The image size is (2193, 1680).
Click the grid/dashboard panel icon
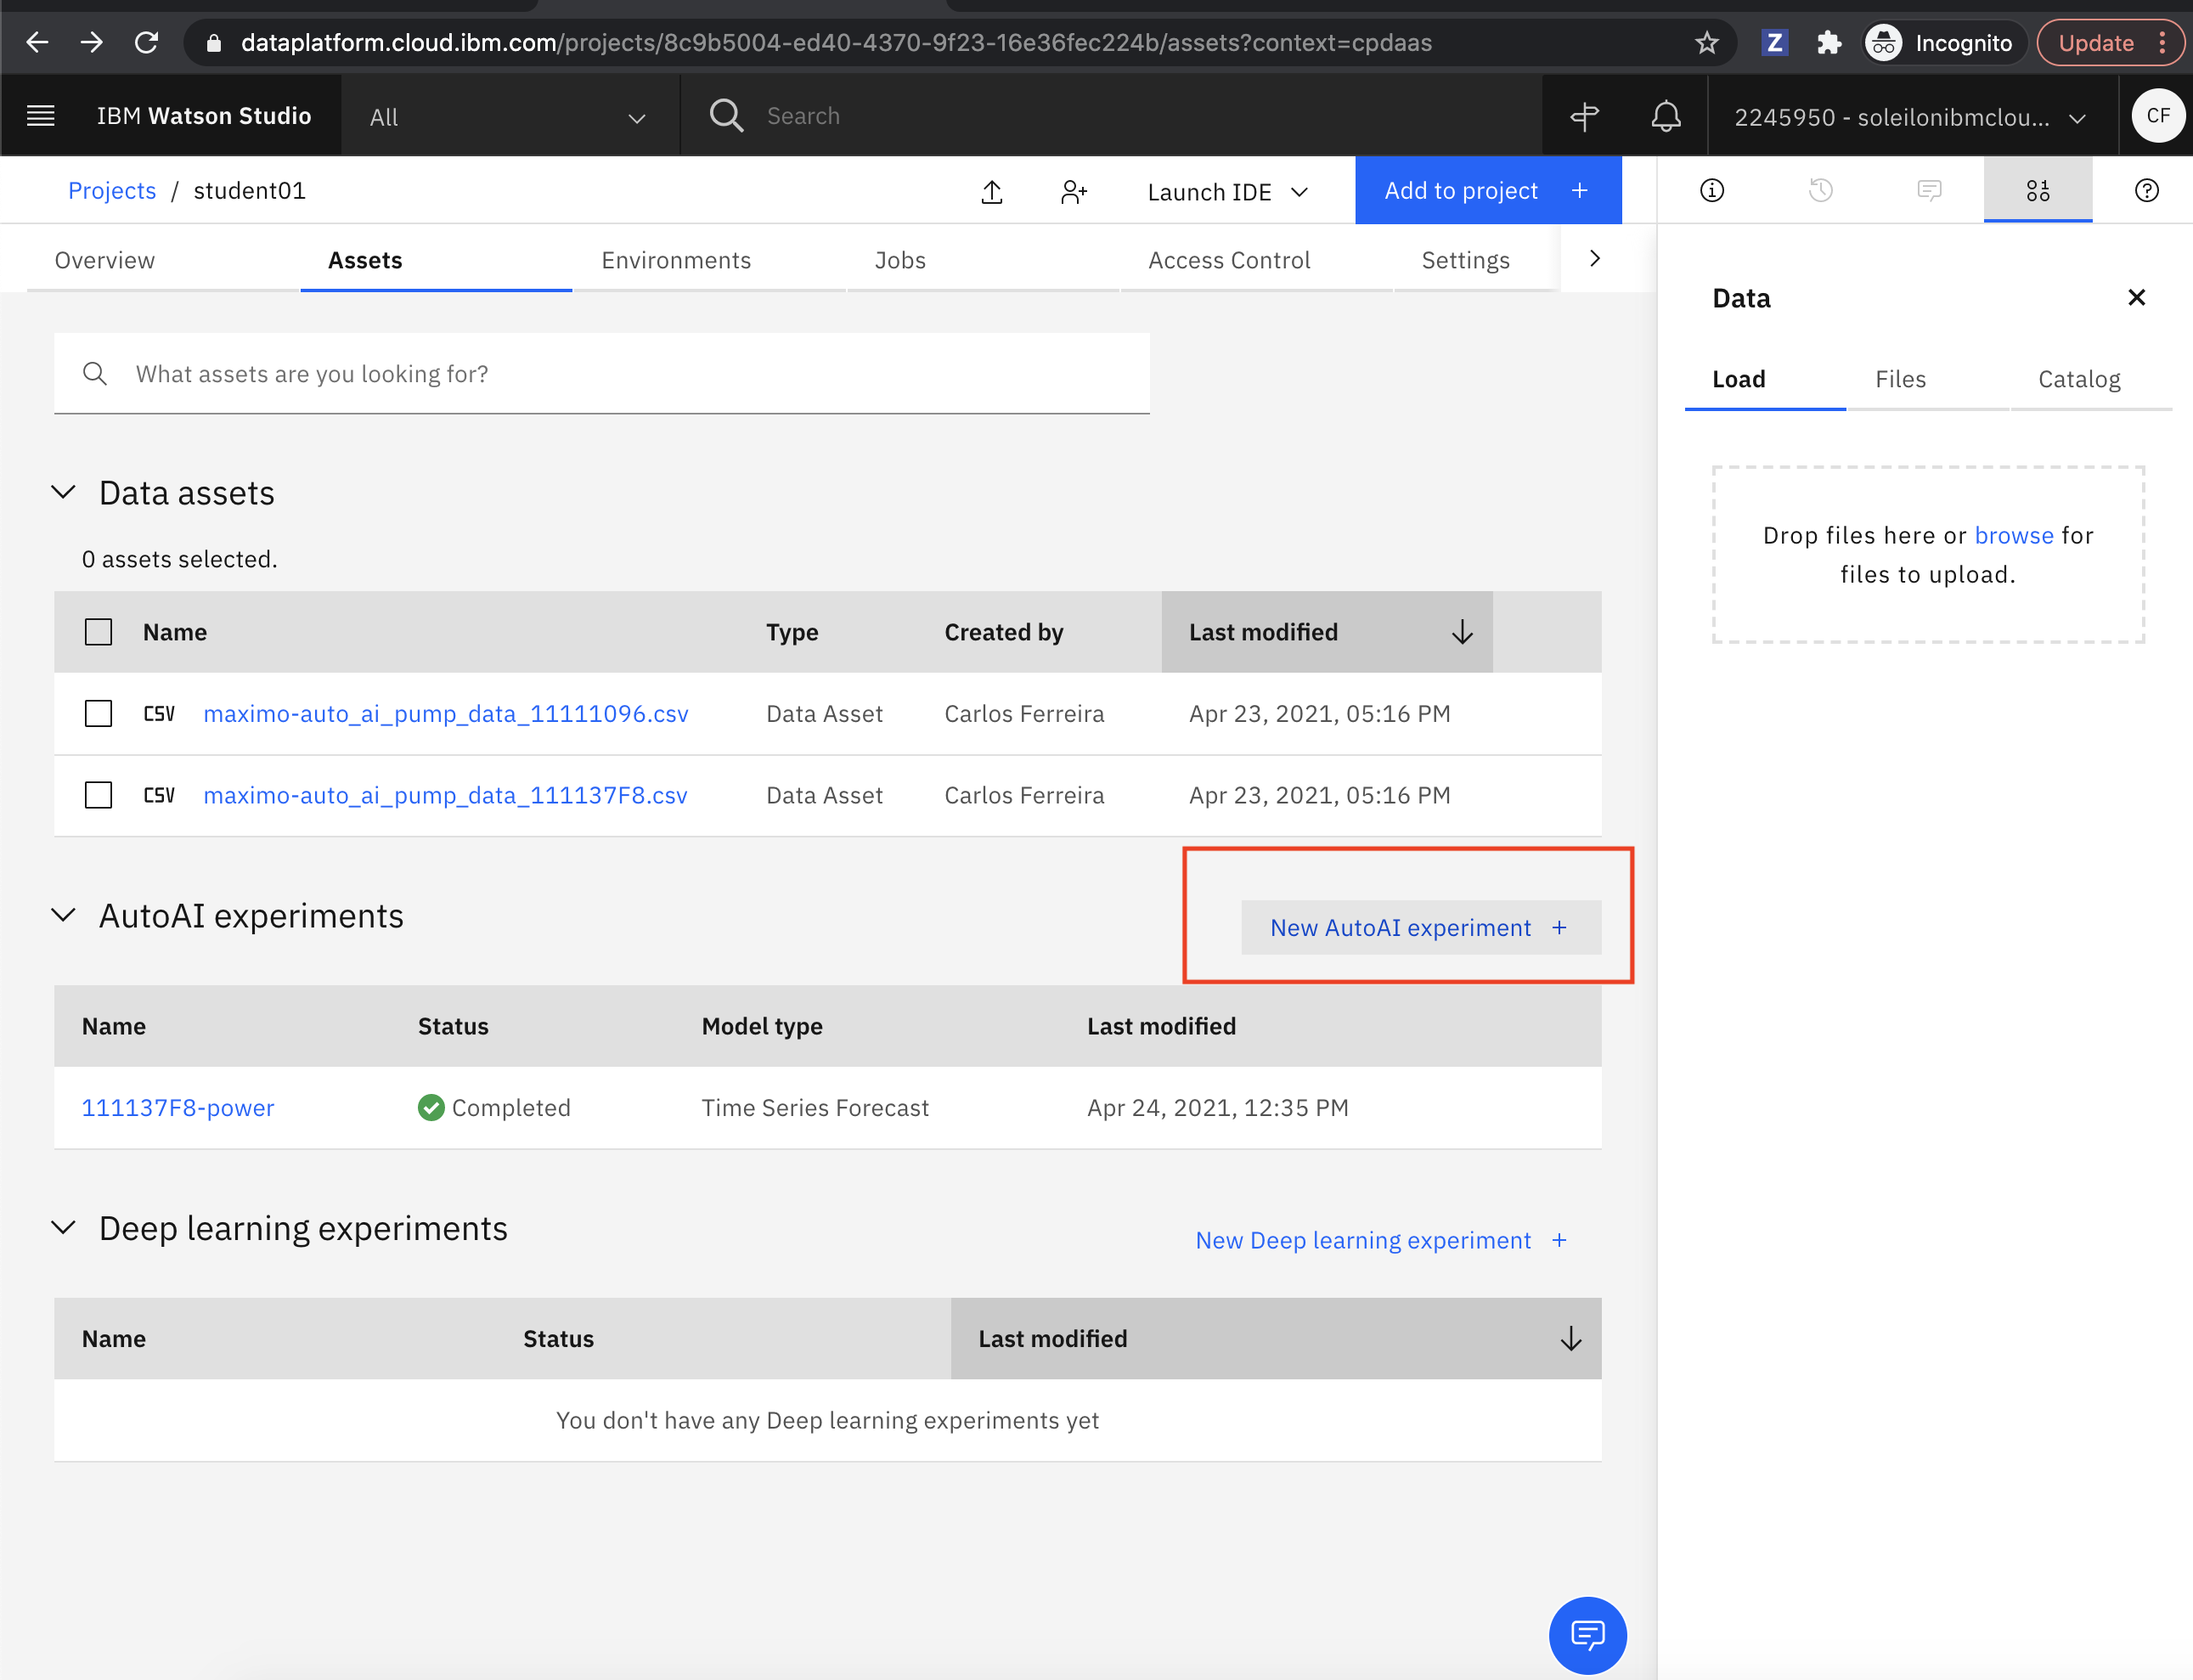click(x=2036, y=190)
